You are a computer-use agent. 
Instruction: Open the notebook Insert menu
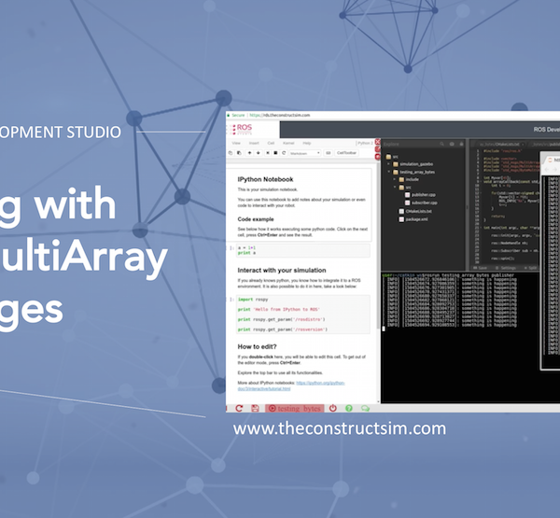[254, 143]
